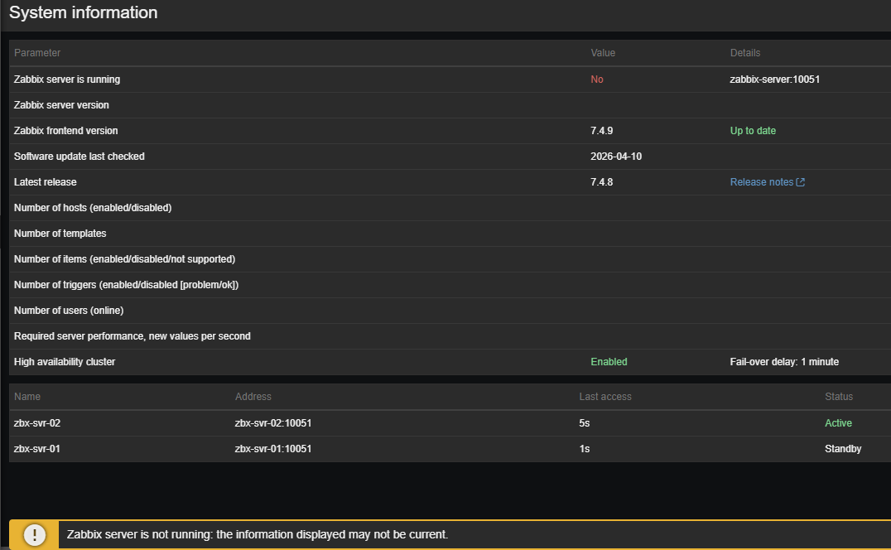The height and width of the screenshot is (550, 891).
Task: Select the zbx-svr-02 node name
Action: [x=37, y=423]
